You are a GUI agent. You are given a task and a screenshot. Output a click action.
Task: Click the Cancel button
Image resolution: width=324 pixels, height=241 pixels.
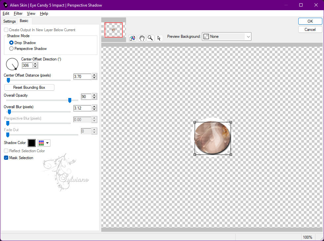coord(310,30)
